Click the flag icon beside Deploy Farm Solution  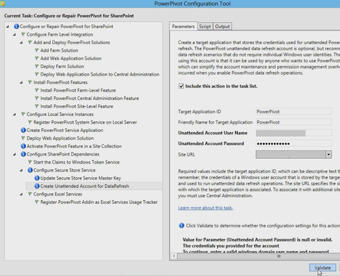(x=37, y=67)
